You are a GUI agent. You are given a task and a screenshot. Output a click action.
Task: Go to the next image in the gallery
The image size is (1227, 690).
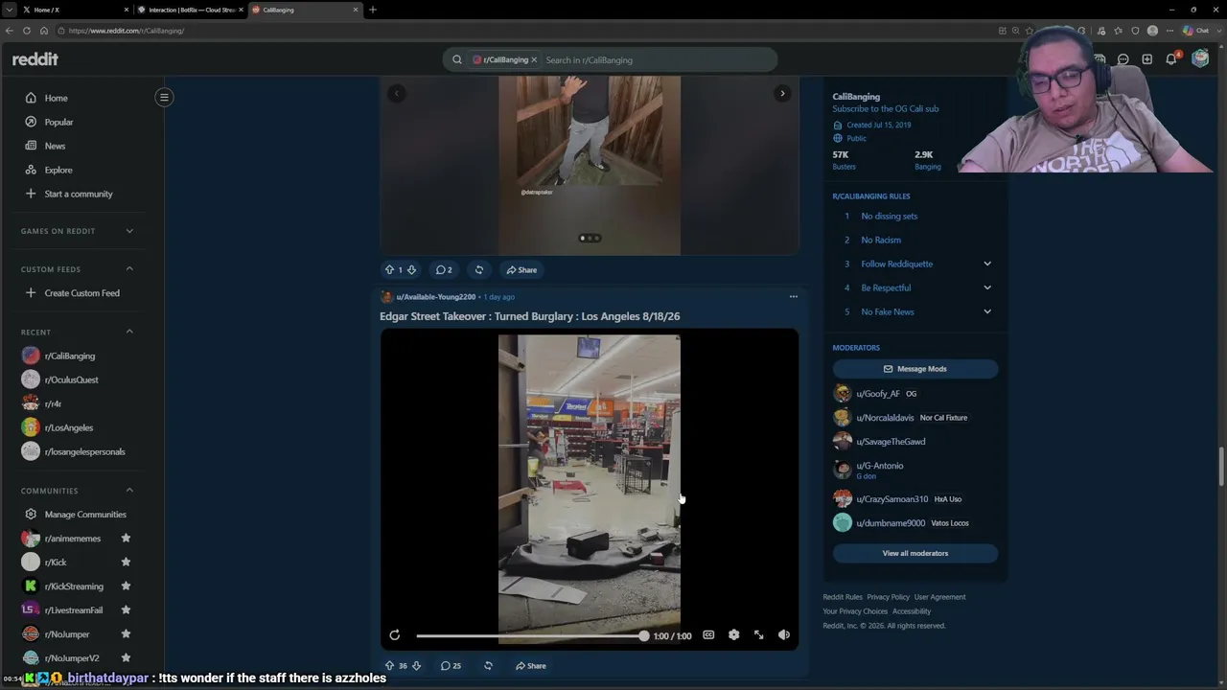[782, 93]
